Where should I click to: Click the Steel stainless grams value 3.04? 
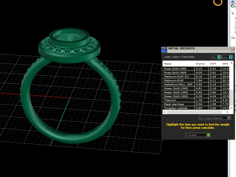coord(199,104)
